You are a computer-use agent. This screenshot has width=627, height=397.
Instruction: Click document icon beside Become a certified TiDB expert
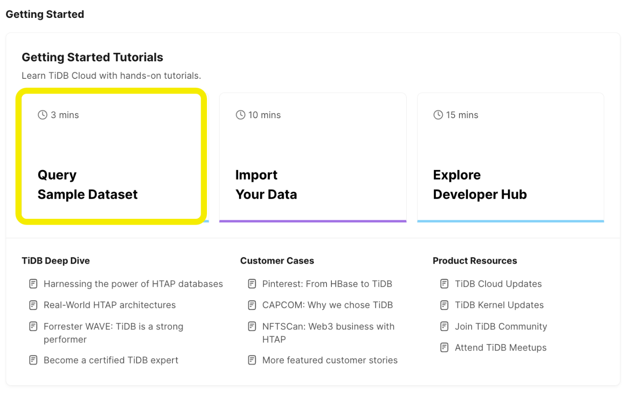[x=33, y=360]
